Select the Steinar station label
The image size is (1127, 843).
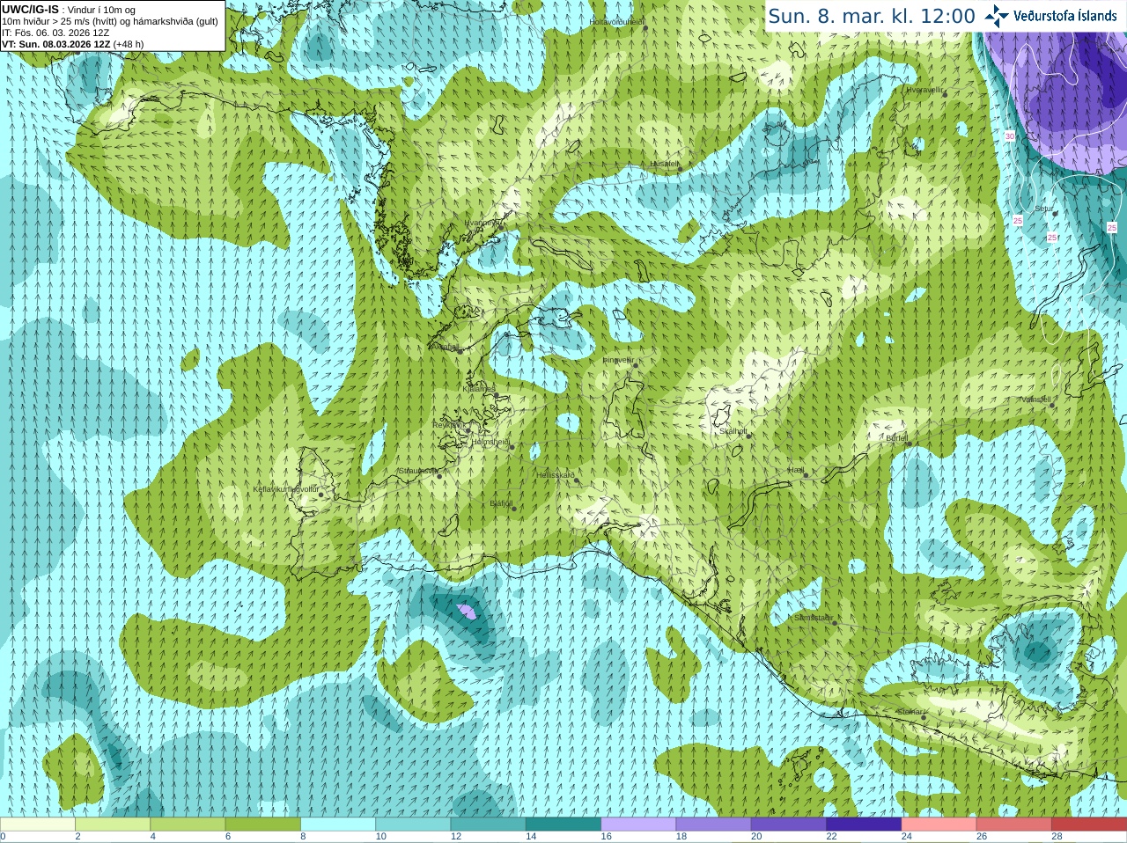[910, 712]
